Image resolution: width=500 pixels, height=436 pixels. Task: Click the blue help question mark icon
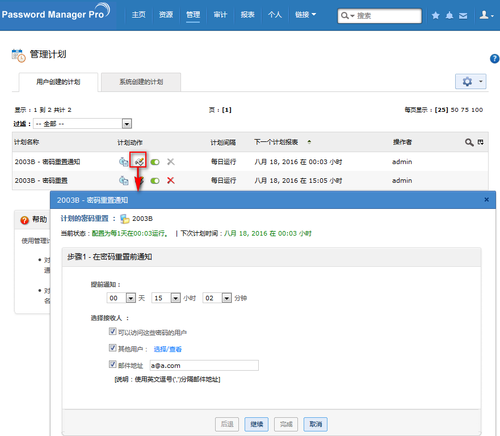click(494, 58)
